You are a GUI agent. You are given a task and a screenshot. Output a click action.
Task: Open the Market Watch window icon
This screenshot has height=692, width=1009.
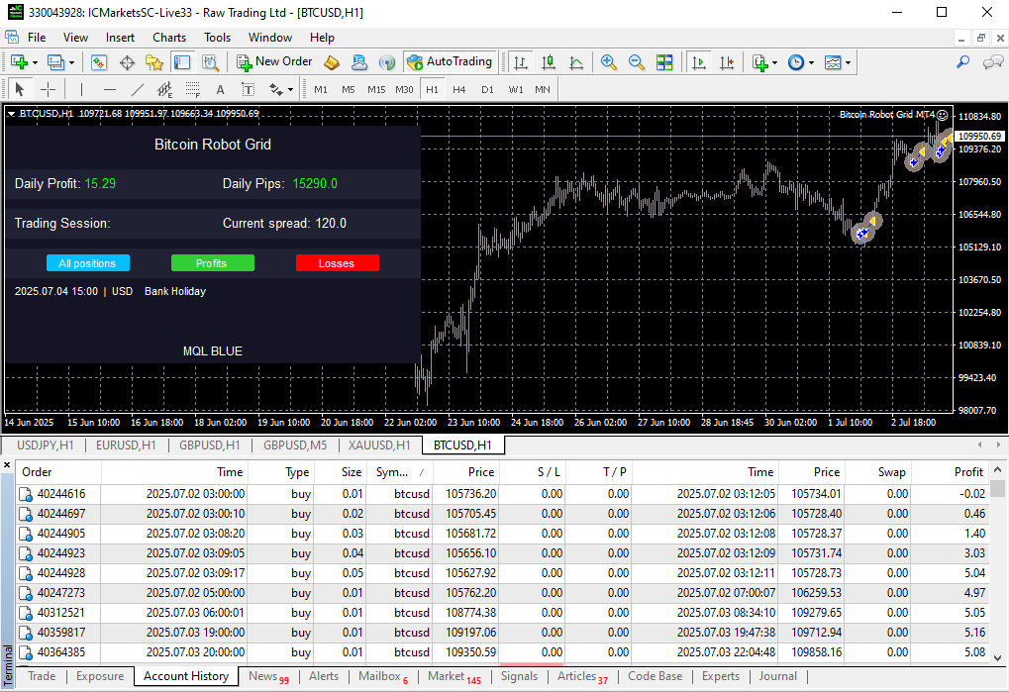[x=99, y=62]
